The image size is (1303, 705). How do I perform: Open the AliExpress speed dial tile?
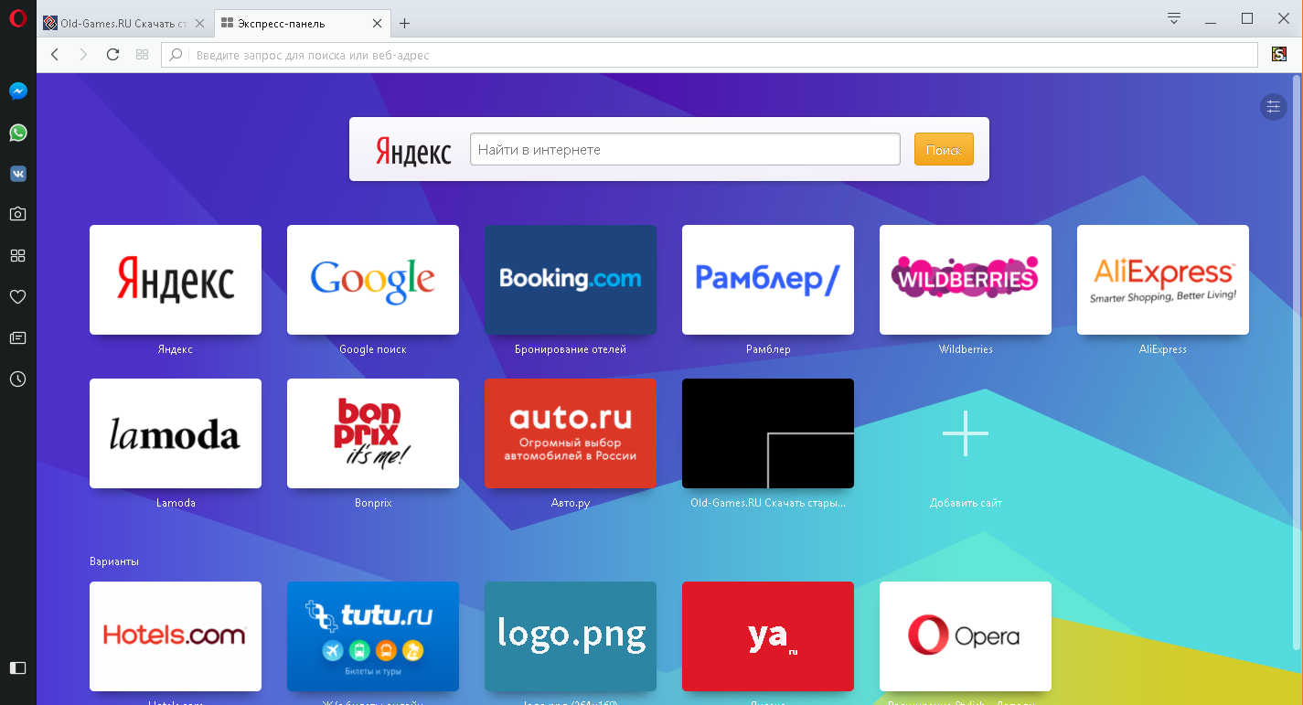(x=1163, y=280)
